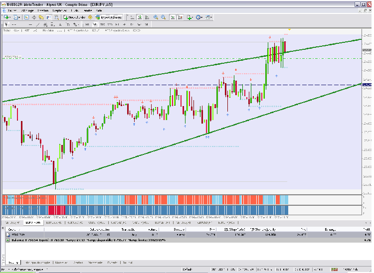Screen dimensions: 374x273
Task: Select the M5 timeframe button
Action: [x=95, y=24]
